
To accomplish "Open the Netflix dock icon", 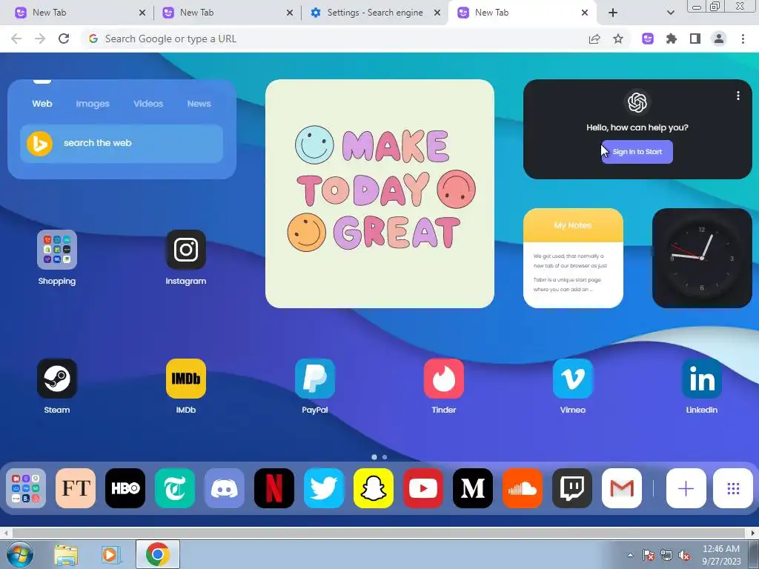I will tap(274, 488).
